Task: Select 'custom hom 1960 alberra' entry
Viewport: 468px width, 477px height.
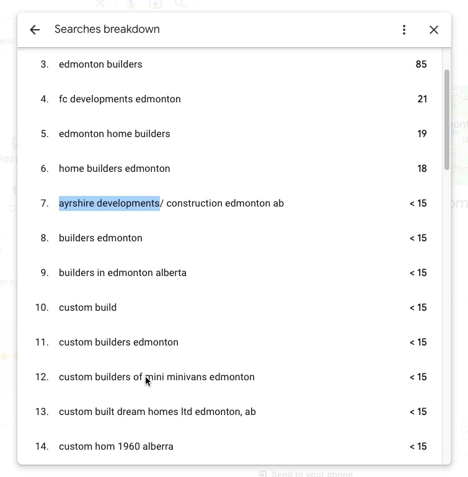Action: (116, 447)
